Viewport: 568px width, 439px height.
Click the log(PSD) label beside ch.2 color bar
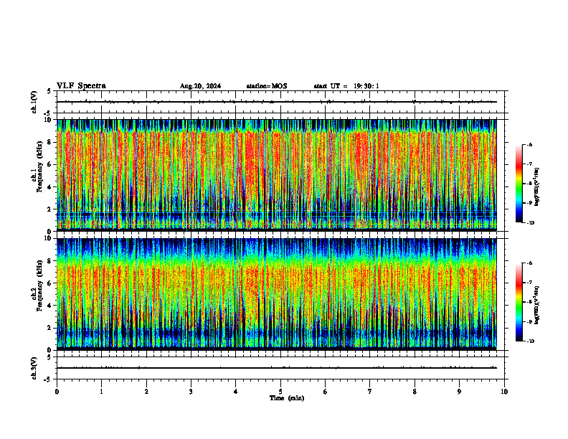point(537,306)
